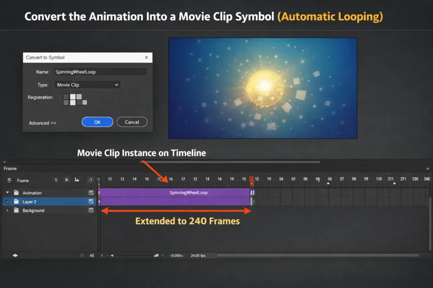The height and width of the screenshot is (288, 433).
Task: Expand the Layer 2 folder arrow
Action: point(8,202)
